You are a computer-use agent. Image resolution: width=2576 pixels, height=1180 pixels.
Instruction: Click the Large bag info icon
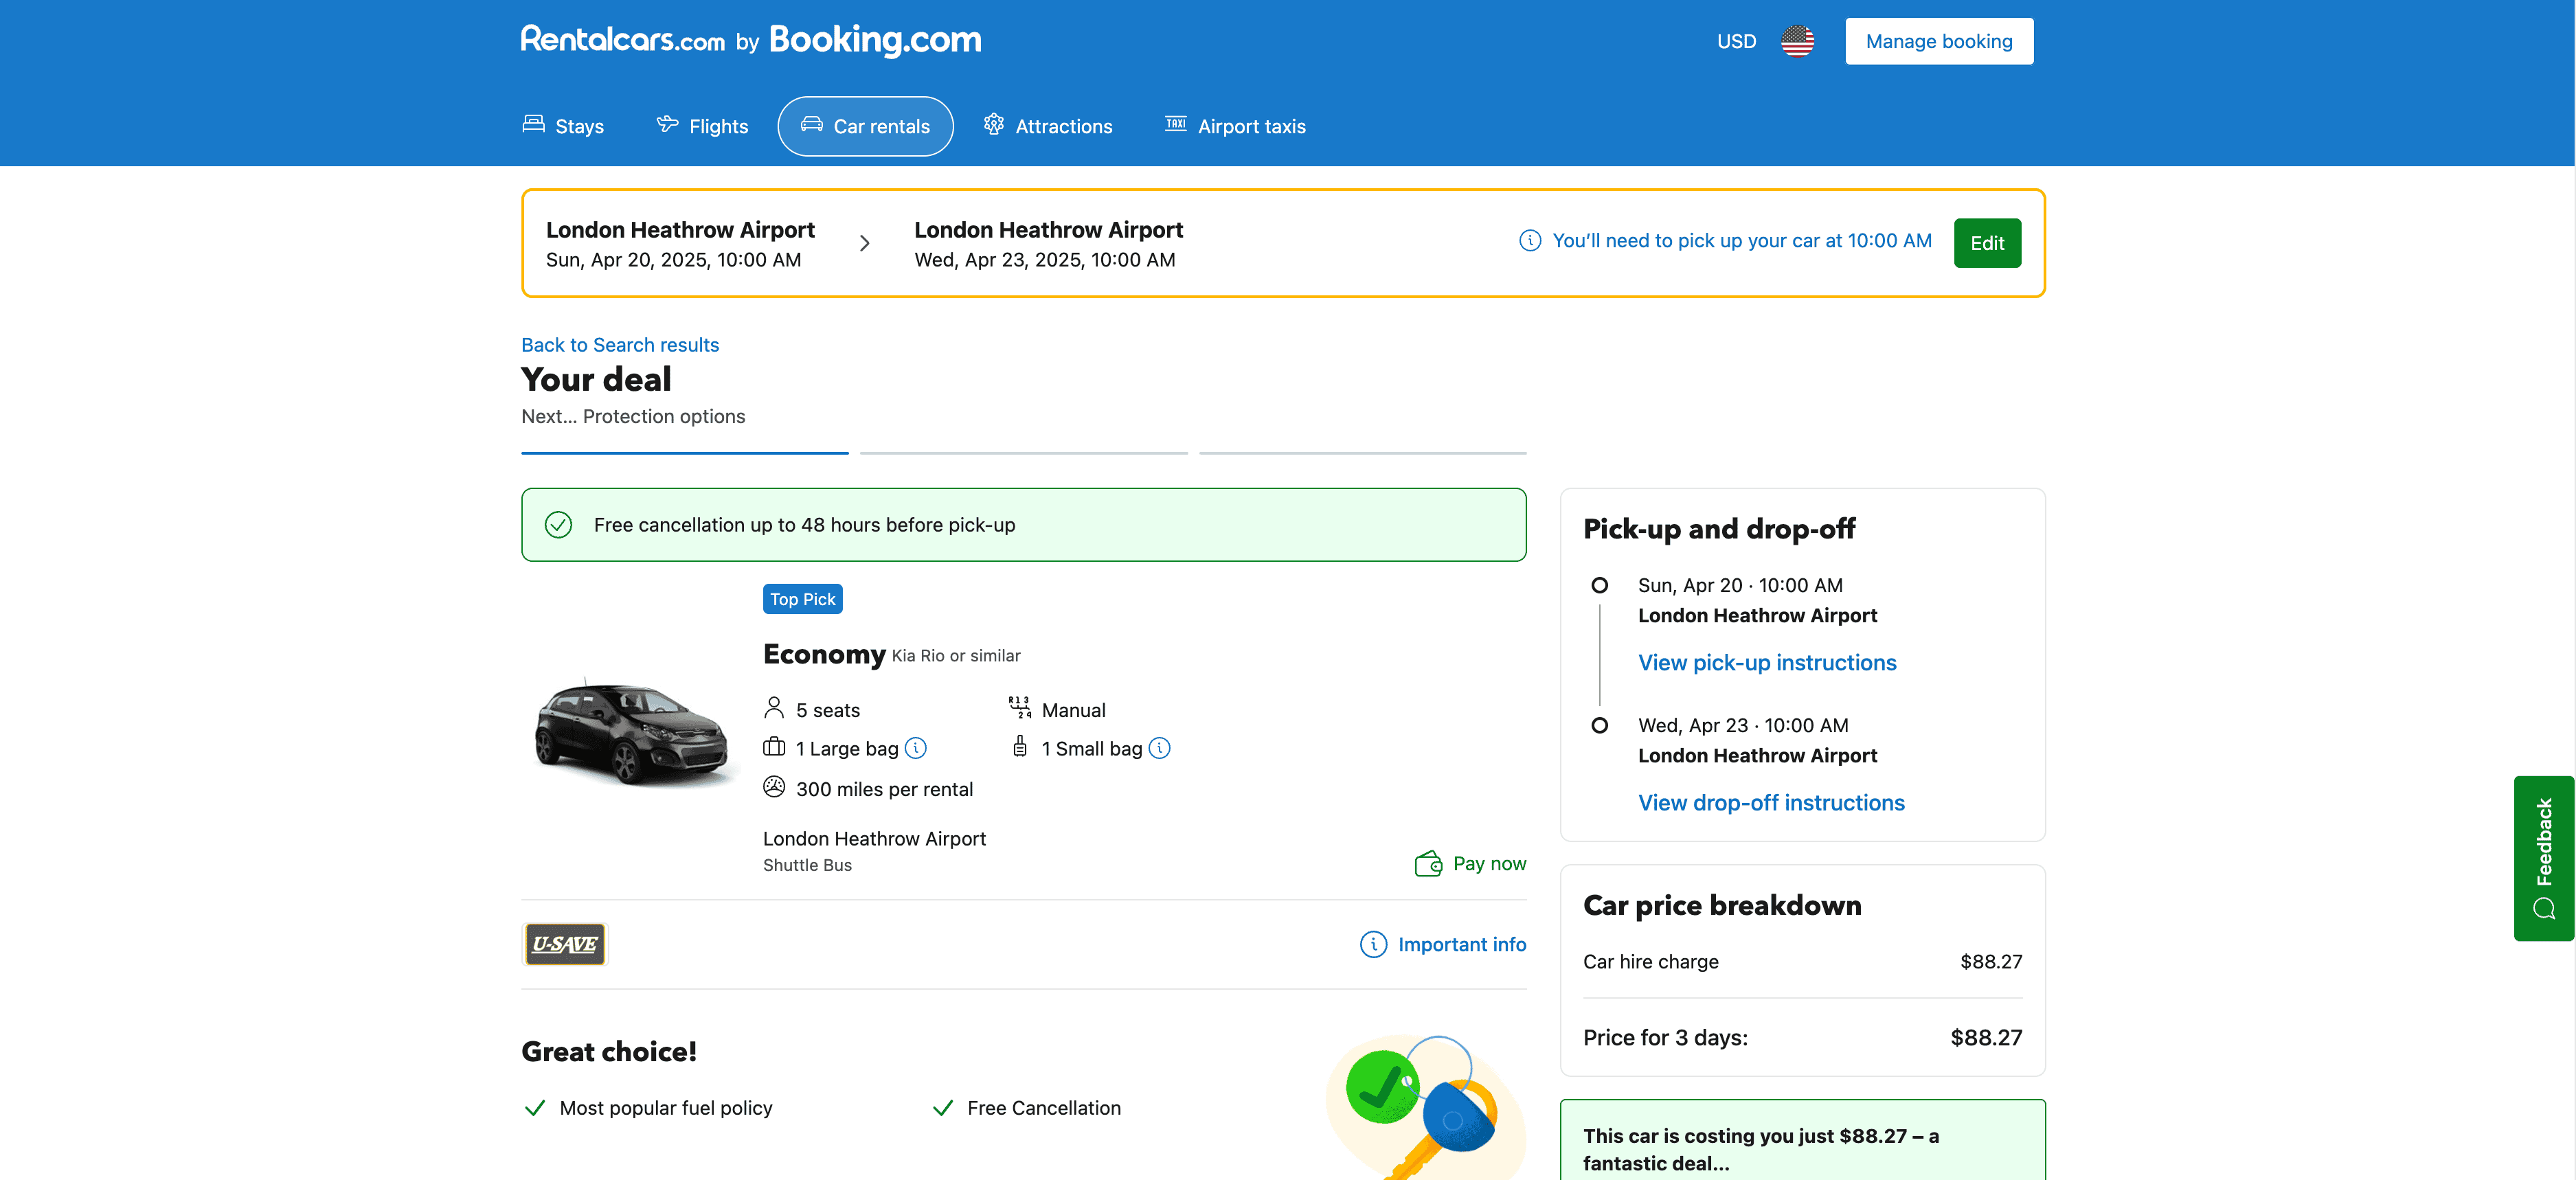(x=915, y=748)
